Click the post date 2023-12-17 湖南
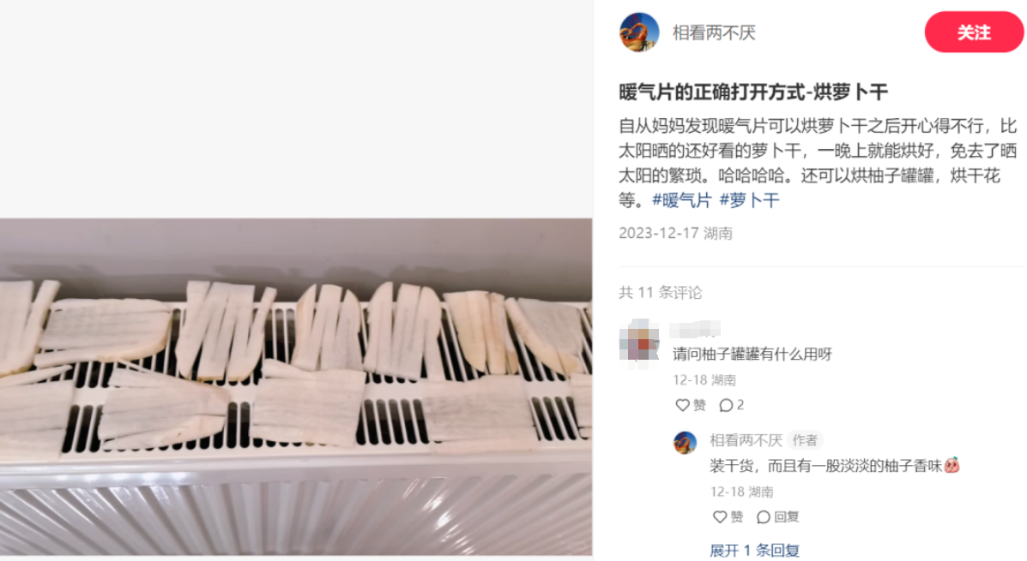The height and width of the screenshot is (561, 1027). point(675,234)
